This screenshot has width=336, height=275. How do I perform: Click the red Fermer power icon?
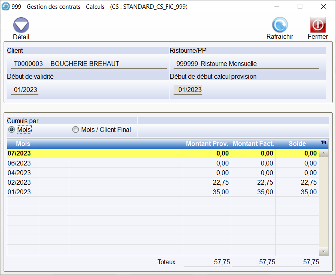(x=318, y=25)
